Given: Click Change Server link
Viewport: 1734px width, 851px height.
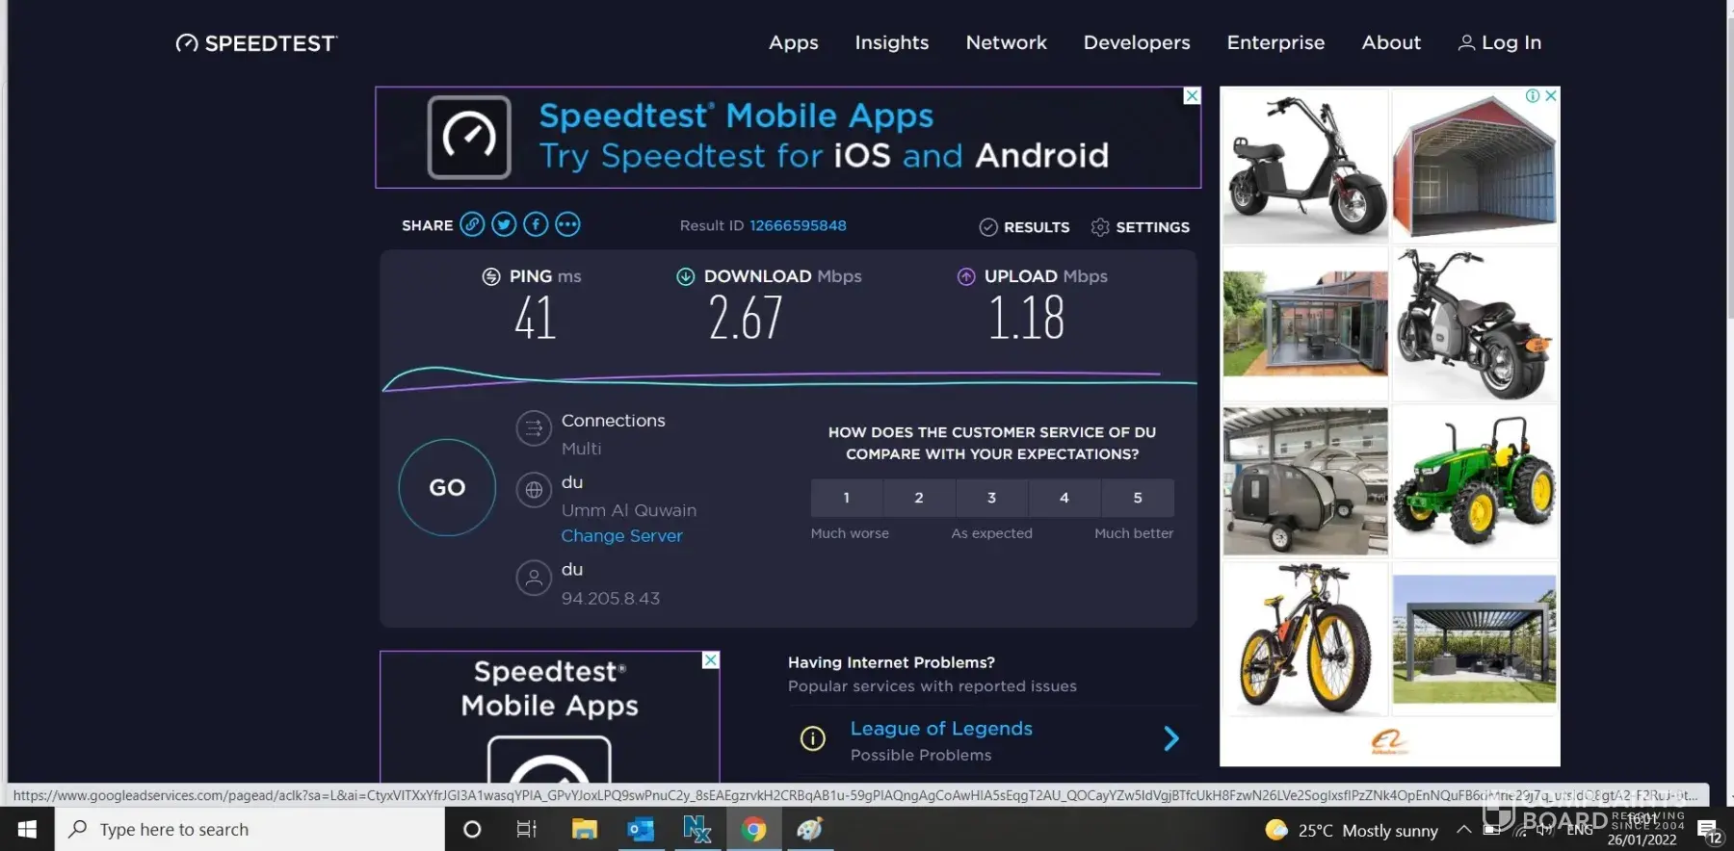Looking at the screenshot, I should pos(621,536).
